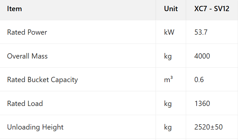Select the 2520±50 unloading height value

(x=208, y=127)
